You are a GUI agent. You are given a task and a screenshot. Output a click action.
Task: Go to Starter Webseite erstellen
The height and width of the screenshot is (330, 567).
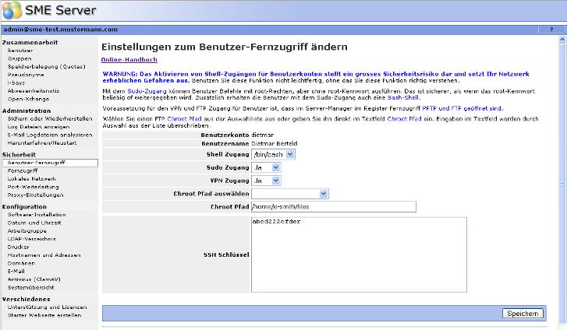(44, 315)
